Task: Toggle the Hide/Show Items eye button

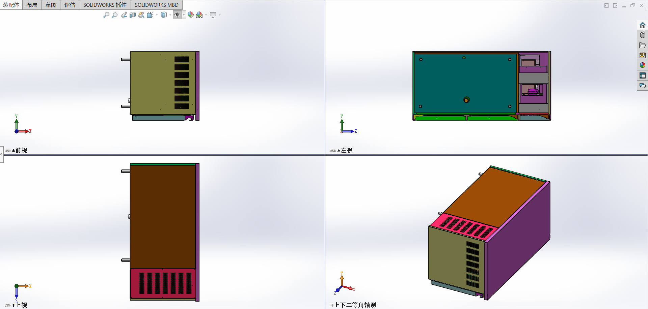Action: (x=177, y=15)
